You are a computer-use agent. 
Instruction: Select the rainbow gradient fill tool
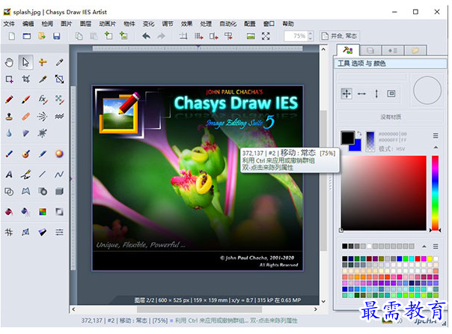click(43, 212)
